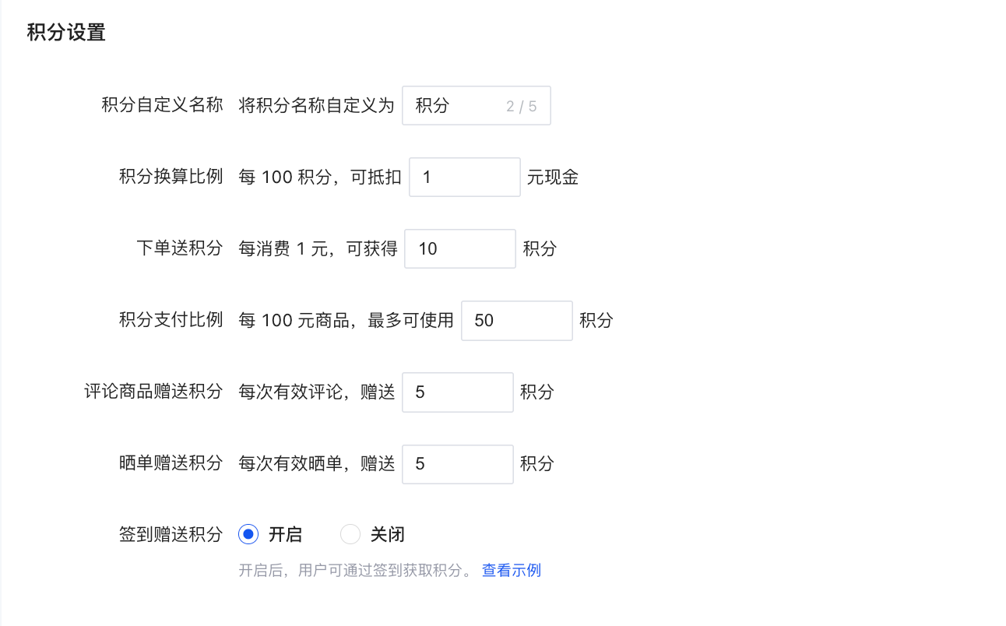Click the 评论商品赠送积分 input field
Screen dimensions: 1006x626
coord(457,392)
